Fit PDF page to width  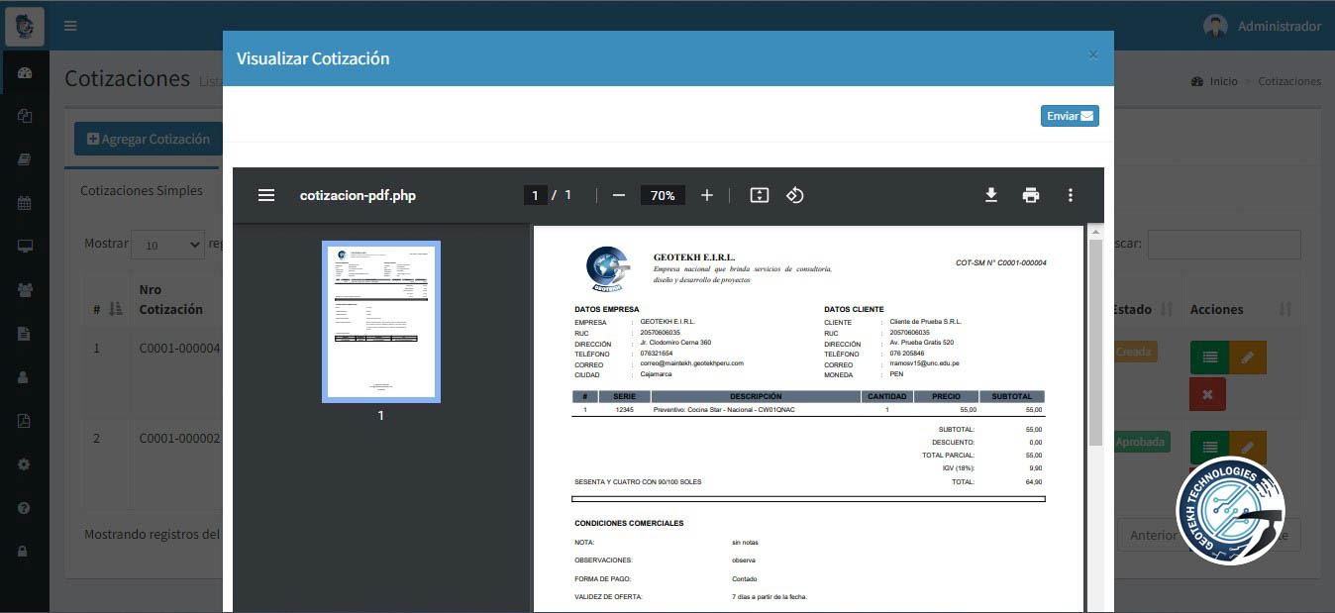point(759,195)
